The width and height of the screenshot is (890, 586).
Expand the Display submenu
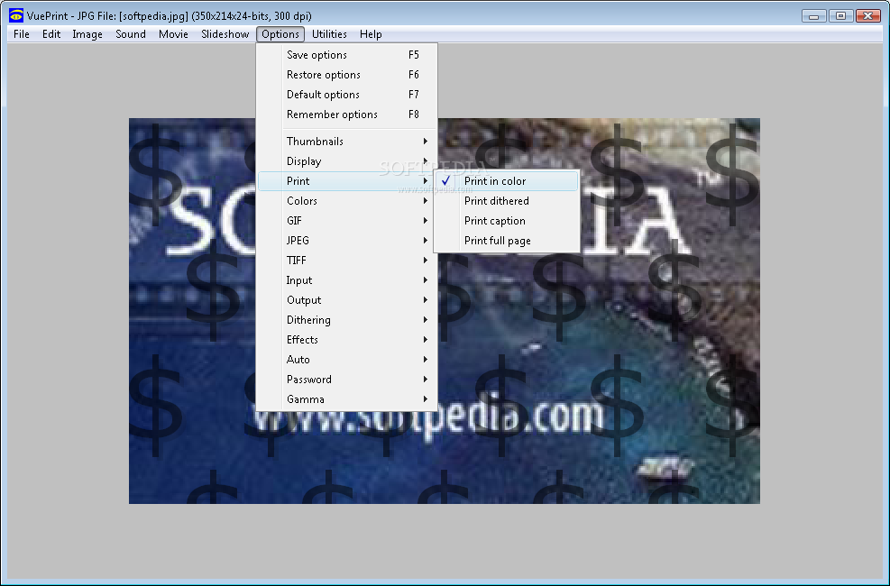point(347,161)
